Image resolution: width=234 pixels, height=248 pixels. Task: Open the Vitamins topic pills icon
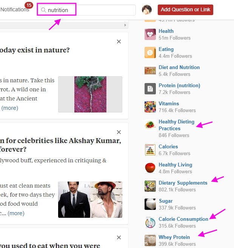(150, 107)
